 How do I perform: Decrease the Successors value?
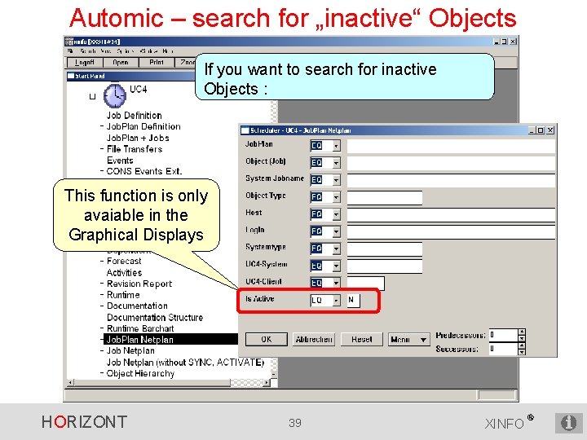[522, 352]
